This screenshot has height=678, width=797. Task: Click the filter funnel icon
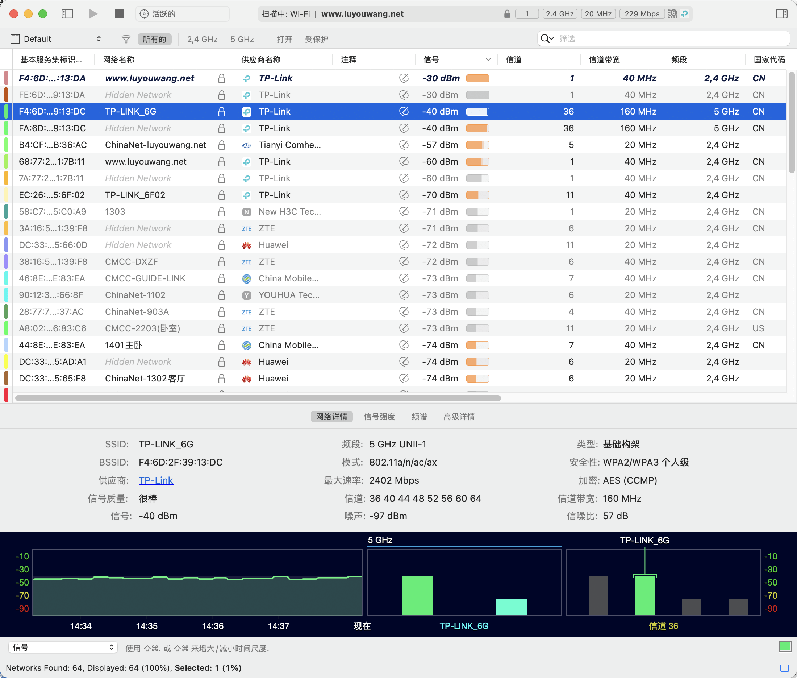point(126,39)
